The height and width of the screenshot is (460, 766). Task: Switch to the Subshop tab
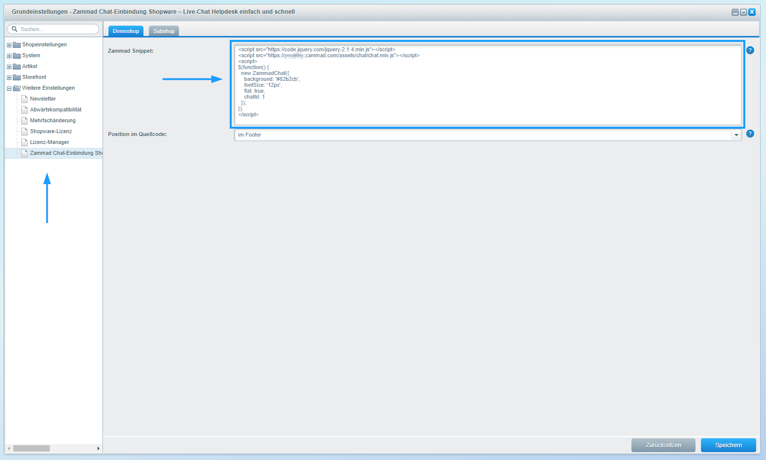(x=164, y=31)
